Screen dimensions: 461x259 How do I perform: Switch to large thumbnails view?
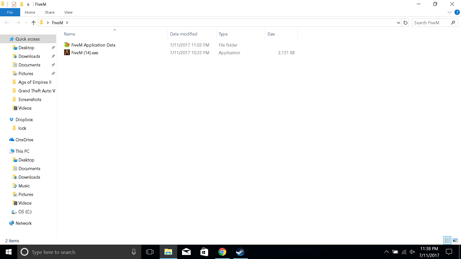456,240
